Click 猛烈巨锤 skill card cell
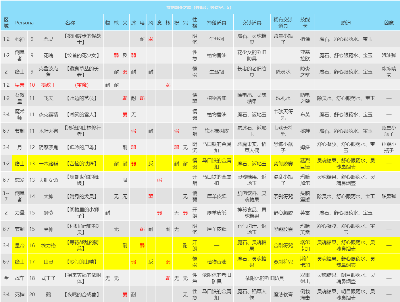 point(305,164)
